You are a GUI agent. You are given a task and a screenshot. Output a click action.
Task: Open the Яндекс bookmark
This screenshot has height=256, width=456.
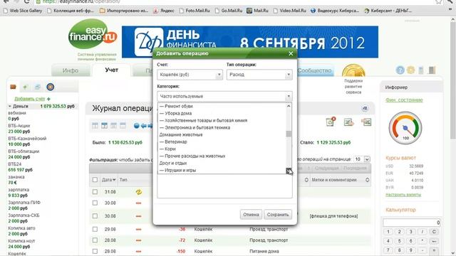click(164, 11)
